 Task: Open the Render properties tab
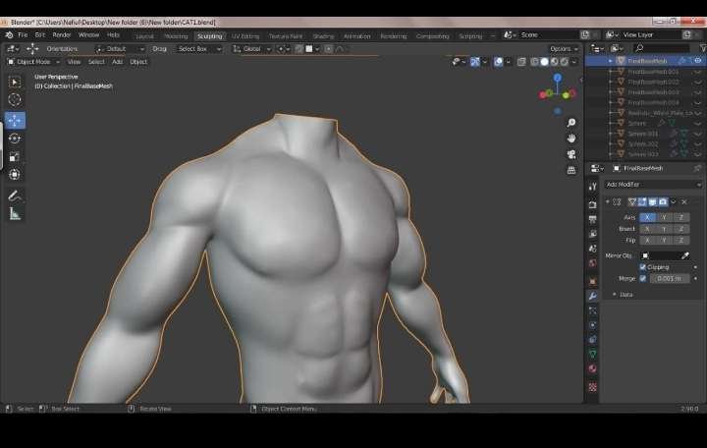click(x=593, y=204)
